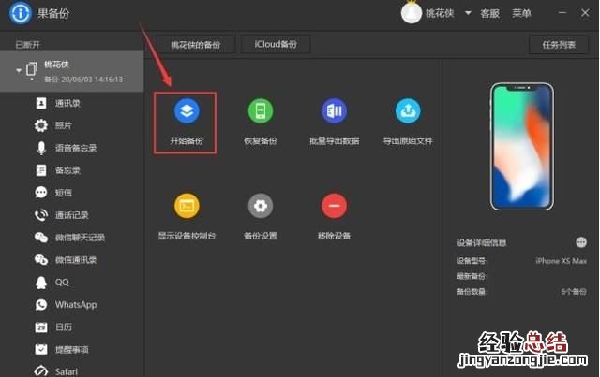Select 通讯录 contacts in the sidebar
600x377 pixels.
pos(67,103)
